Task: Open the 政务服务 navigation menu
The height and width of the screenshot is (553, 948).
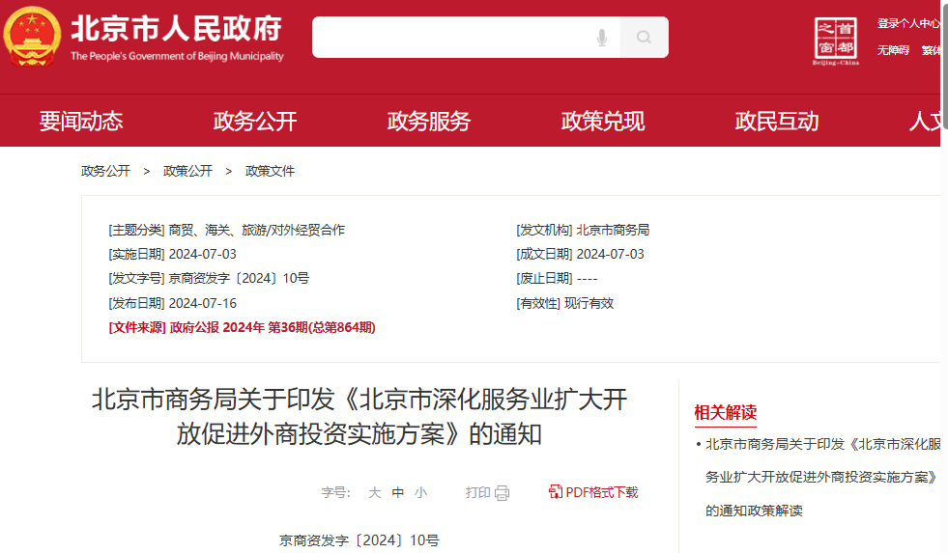Action: [429, 122]
